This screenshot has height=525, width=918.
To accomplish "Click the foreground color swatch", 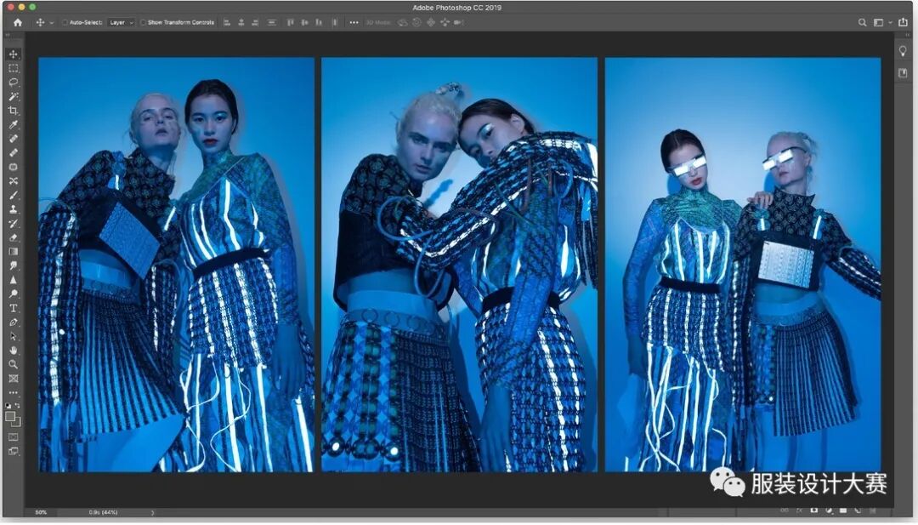I will (10, 416).
